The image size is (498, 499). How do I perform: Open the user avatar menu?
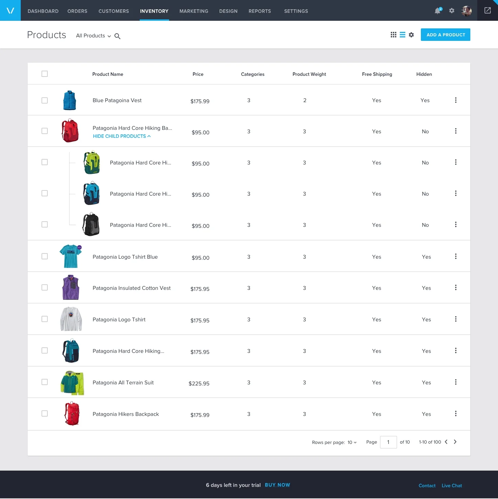(x=467, y=11)
